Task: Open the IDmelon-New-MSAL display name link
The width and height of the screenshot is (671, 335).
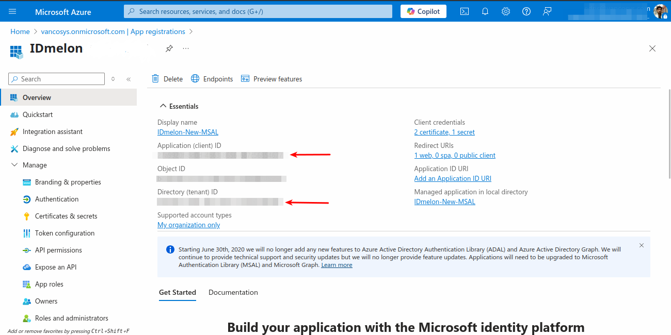Action: point(188,132)
